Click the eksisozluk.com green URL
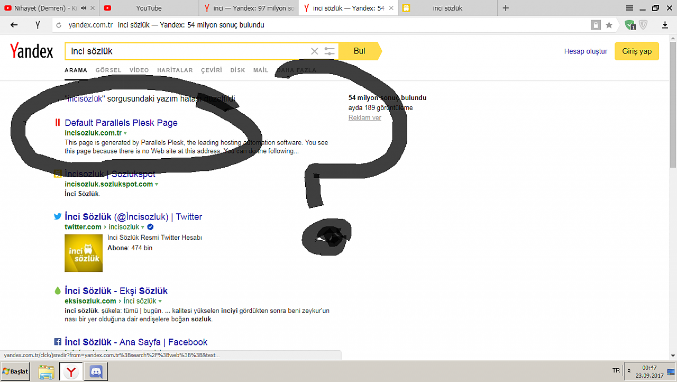The height and width of the screenshot is (382, 677). 90,301
